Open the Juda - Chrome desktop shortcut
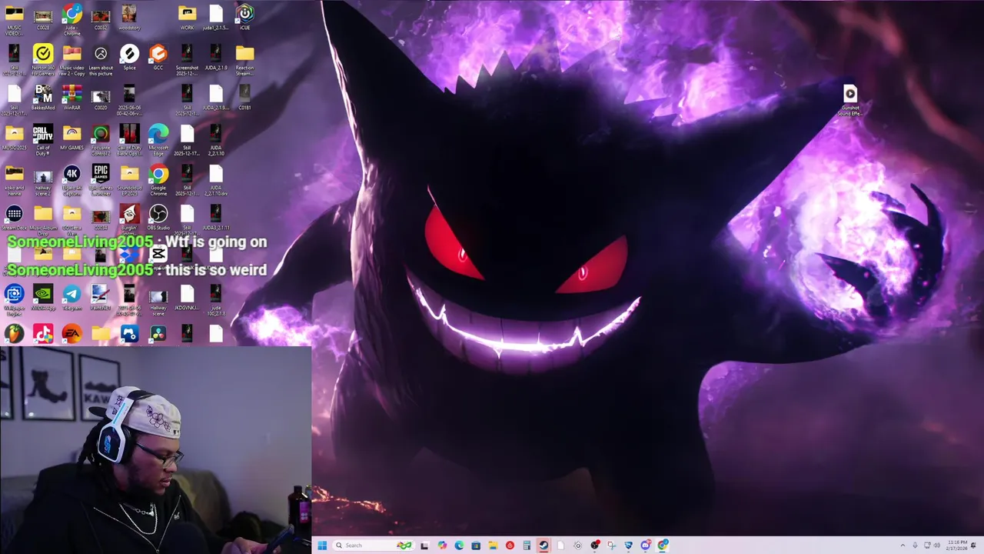This screenshot has width=984, height=554. [x=71, y=20]
